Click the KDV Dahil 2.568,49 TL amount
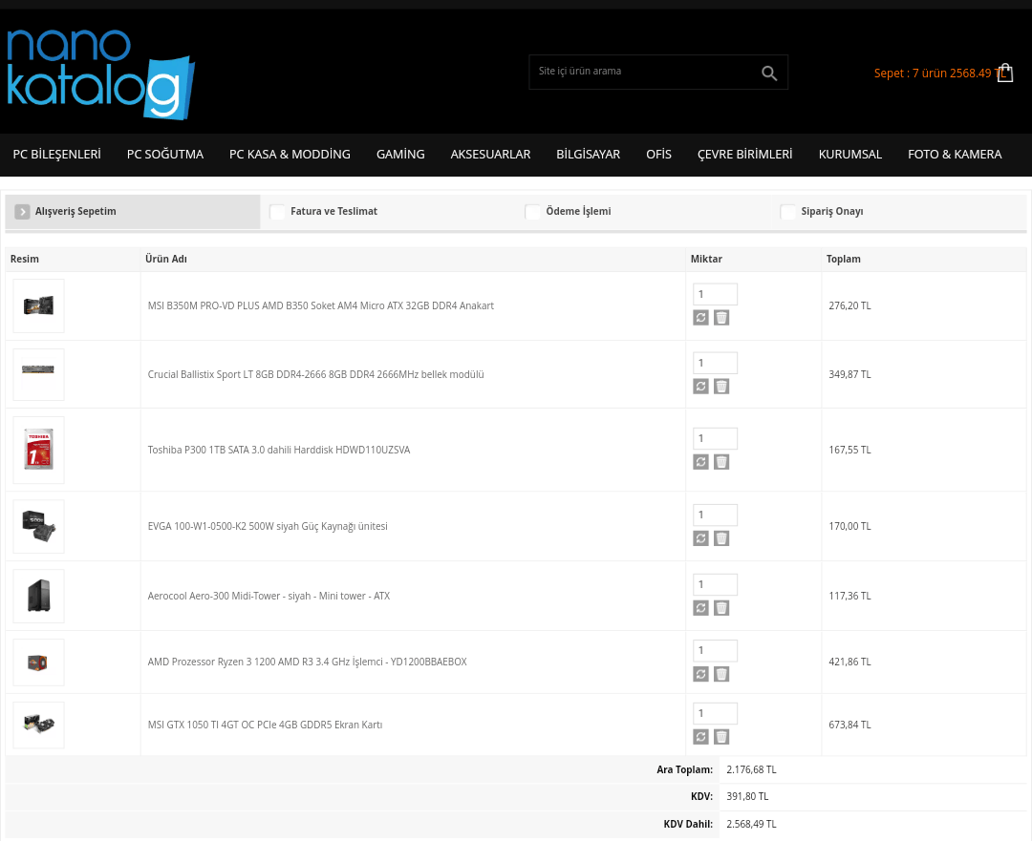This screenshot has height=841, width=1032. pos(751,824)
